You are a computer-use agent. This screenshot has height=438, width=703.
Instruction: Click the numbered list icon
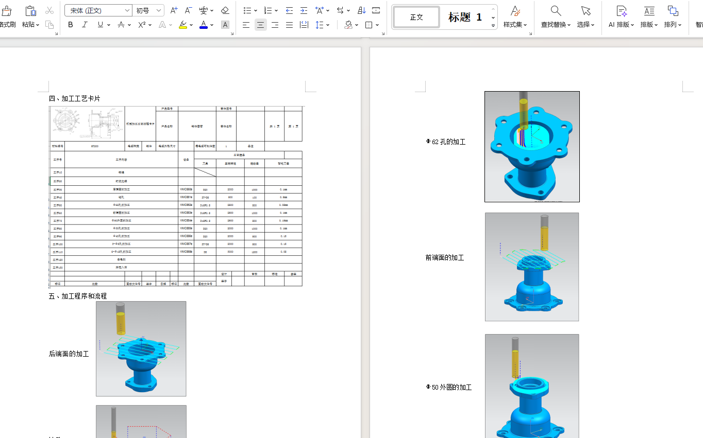tap(268, 10)
